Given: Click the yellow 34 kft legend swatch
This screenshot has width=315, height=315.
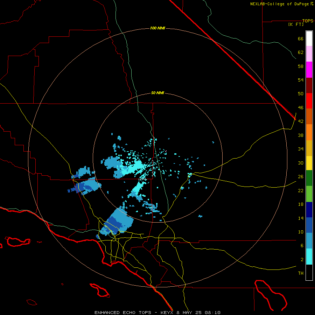Looking at the screenshot, I should [309, 163].
